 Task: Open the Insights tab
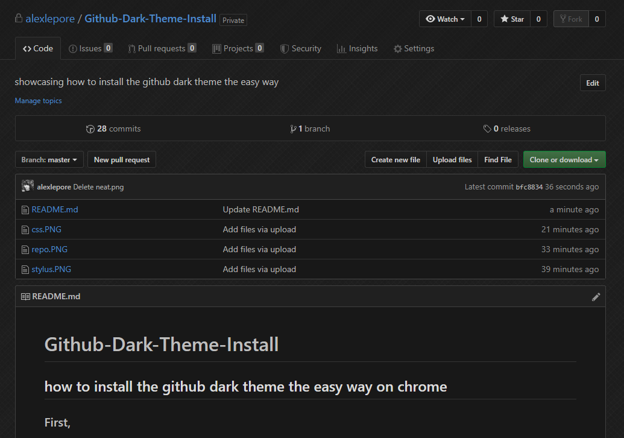(358, 49)
